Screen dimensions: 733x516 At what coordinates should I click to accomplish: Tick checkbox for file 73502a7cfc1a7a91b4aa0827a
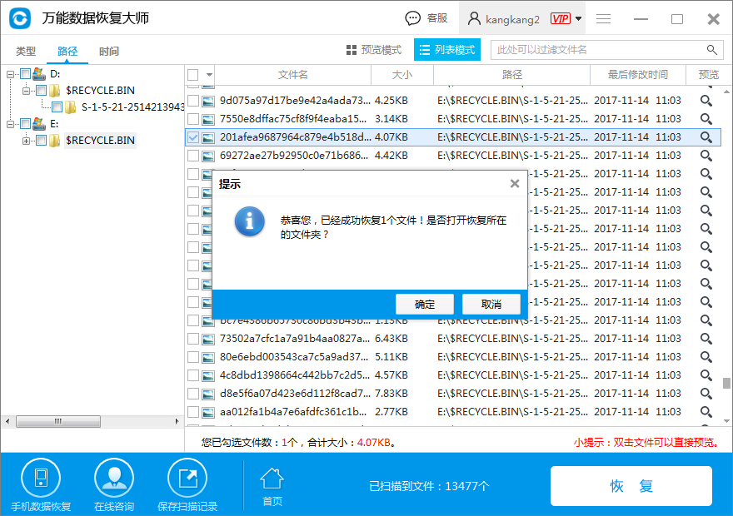[193, 339]
